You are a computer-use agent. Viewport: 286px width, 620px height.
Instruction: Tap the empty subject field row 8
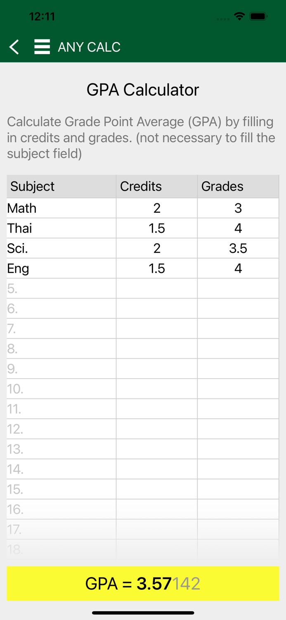tap(58, 348)
